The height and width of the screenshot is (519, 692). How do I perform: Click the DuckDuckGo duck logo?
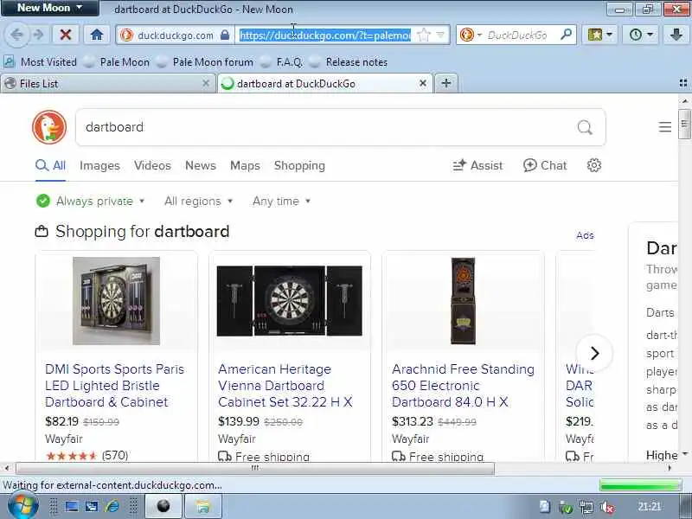(x=49, y=127)
